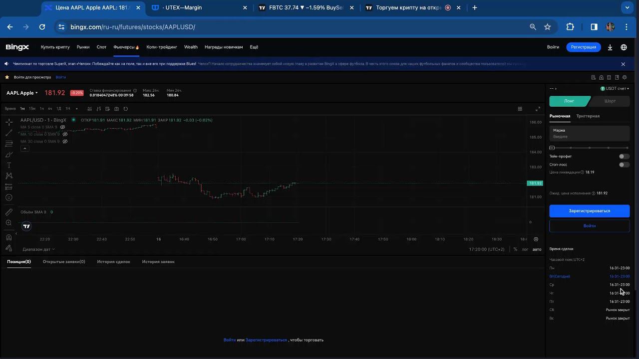Collapse the drawing toolbar side arrow
This screenshot has height=359, width=639.
click(x=16, y=233)
